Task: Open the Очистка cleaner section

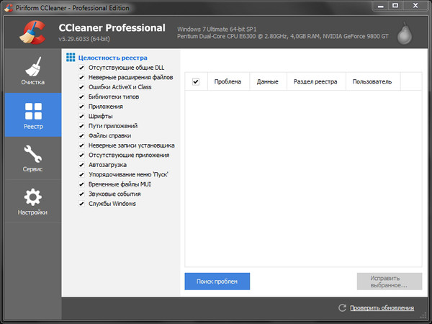Action: click(x=33, y=71)
